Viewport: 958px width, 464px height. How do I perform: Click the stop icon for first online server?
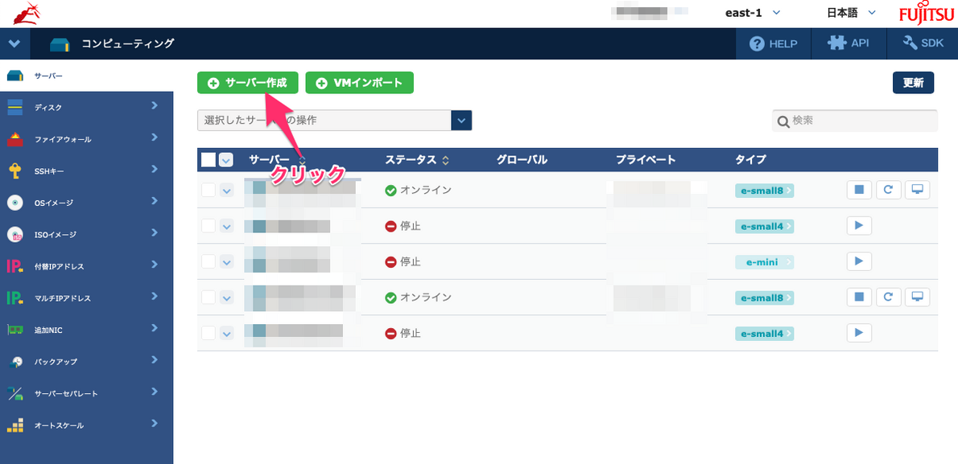point(859,190)
